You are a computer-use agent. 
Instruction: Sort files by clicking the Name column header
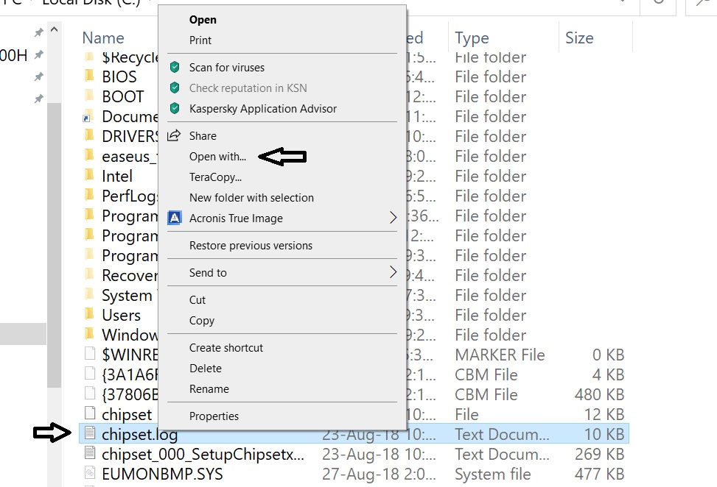(102, 38)
